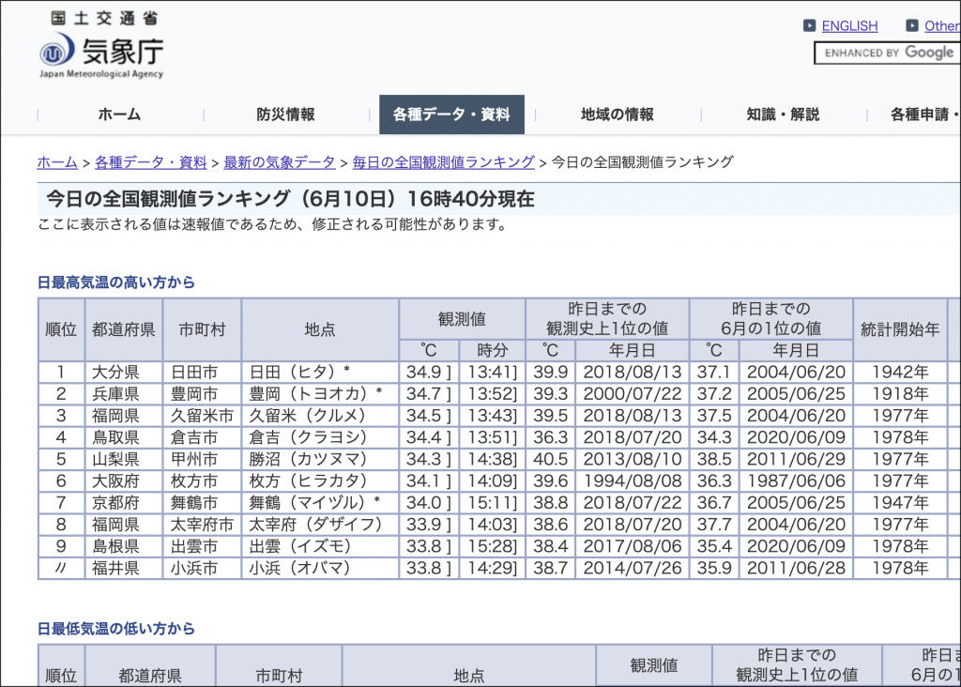Open the 知識・解説 navigation tab
Viewport: 961px width, 687px height.
point(783,114)
